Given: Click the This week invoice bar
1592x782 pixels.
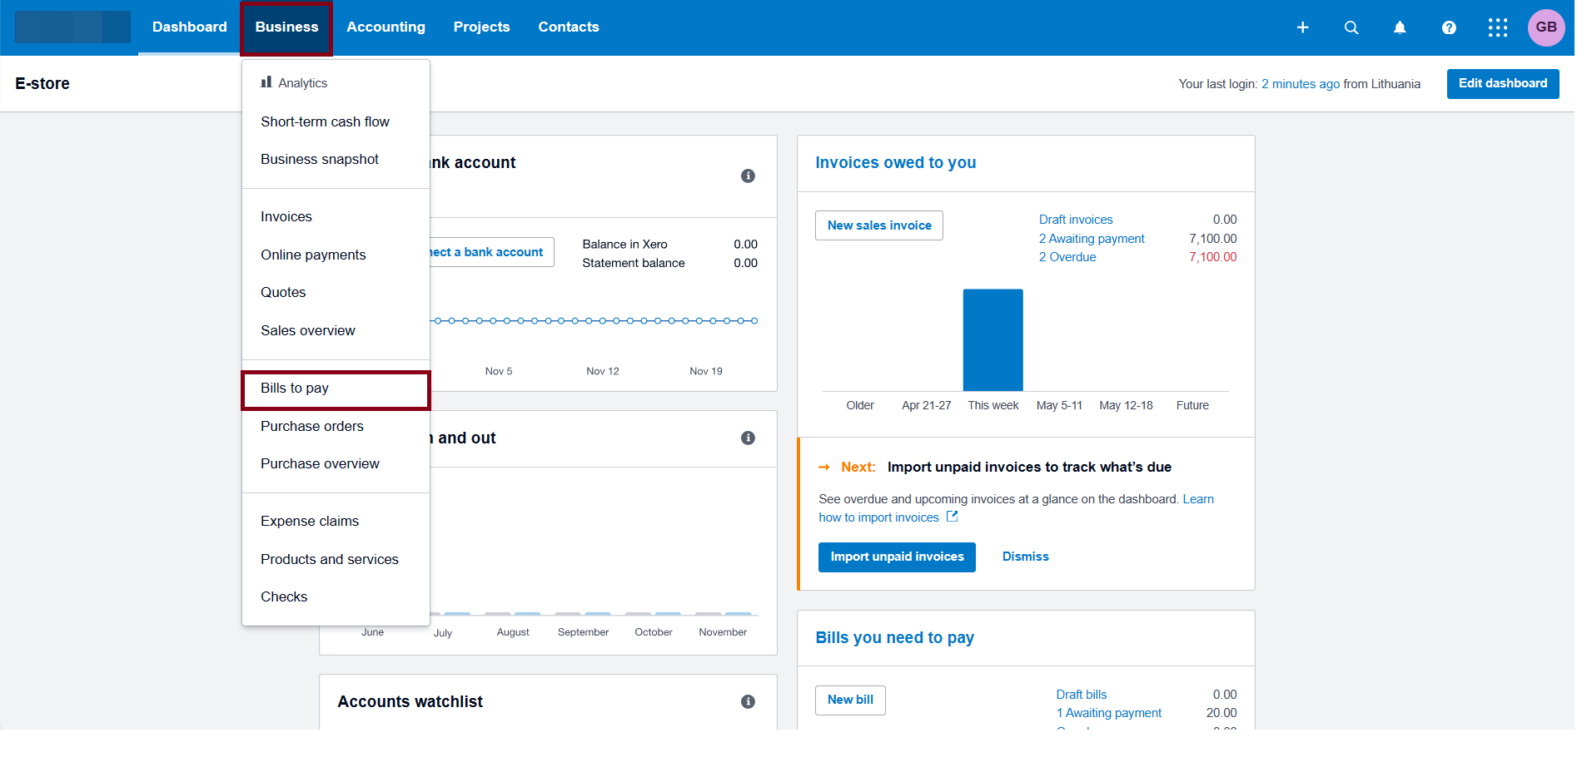Looking at the screenshot, I should [x=993, y=340].
